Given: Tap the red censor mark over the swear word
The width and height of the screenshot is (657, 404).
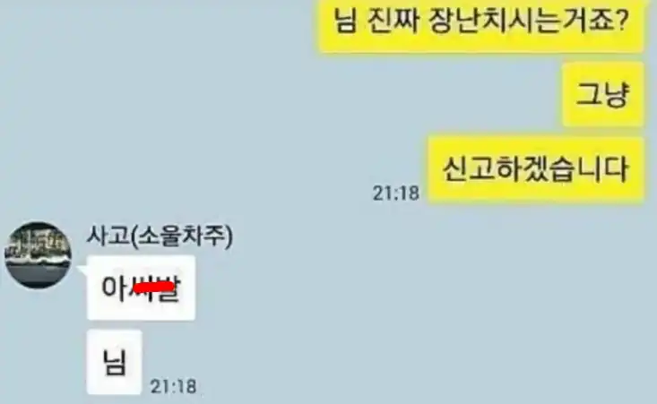Looking at the screenshot, I should point(153,288).
